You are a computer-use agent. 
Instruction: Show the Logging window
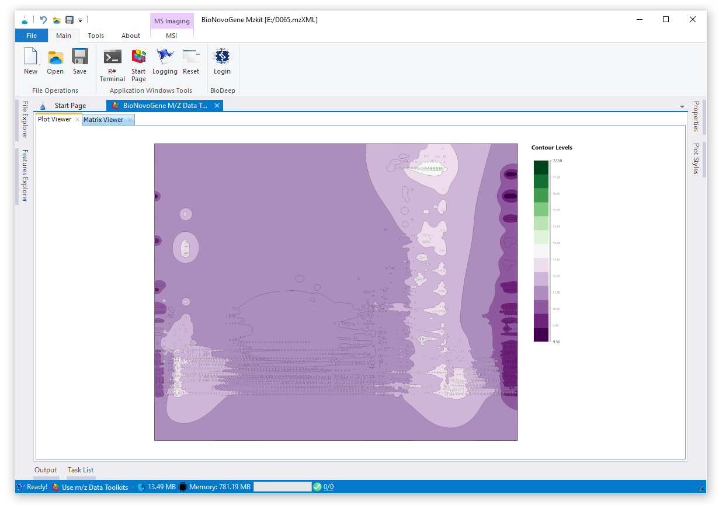click(165, 57)
